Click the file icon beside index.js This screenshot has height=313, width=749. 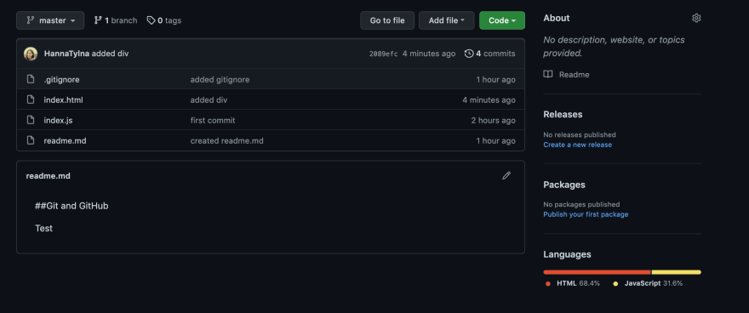(x=31, y=120)
